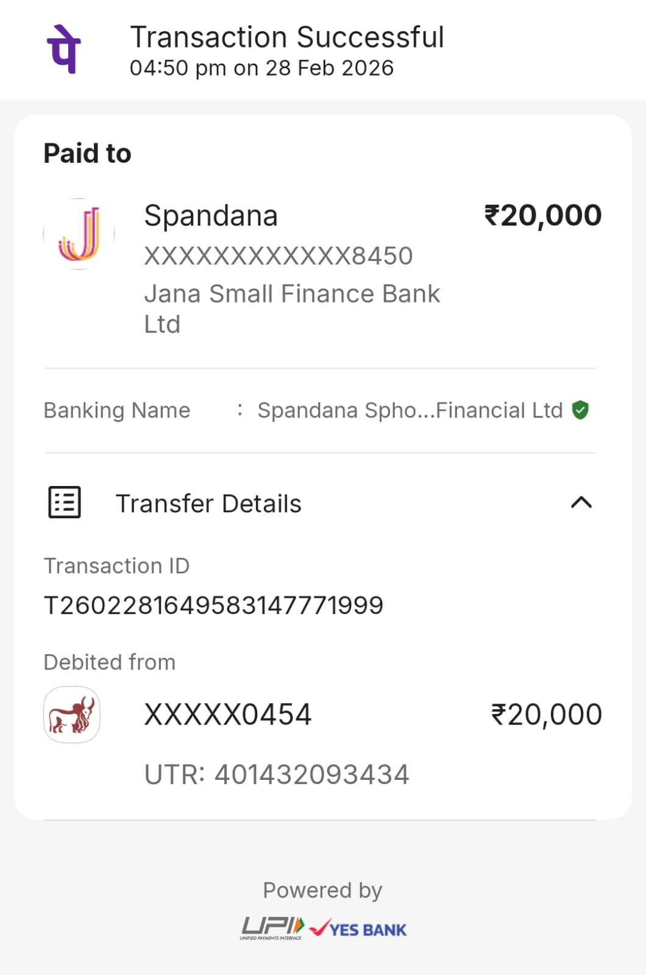Tap the Jana Small Finance Bank logo
646x975 pixels.
79,234
